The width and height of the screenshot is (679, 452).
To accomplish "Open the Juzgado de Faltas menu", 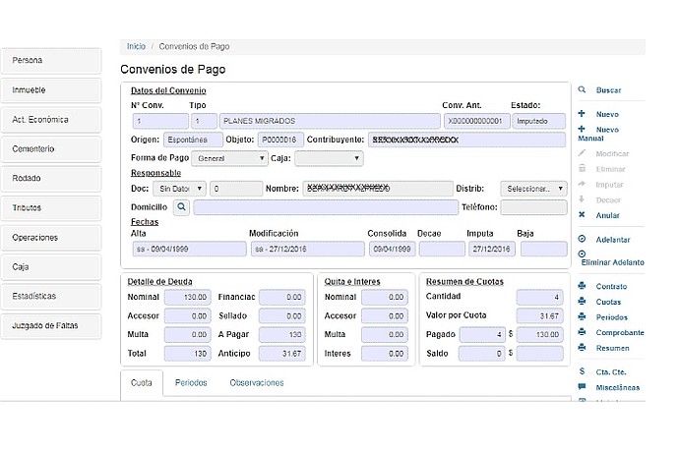I will pyautogui.click(x=51, y=325).
